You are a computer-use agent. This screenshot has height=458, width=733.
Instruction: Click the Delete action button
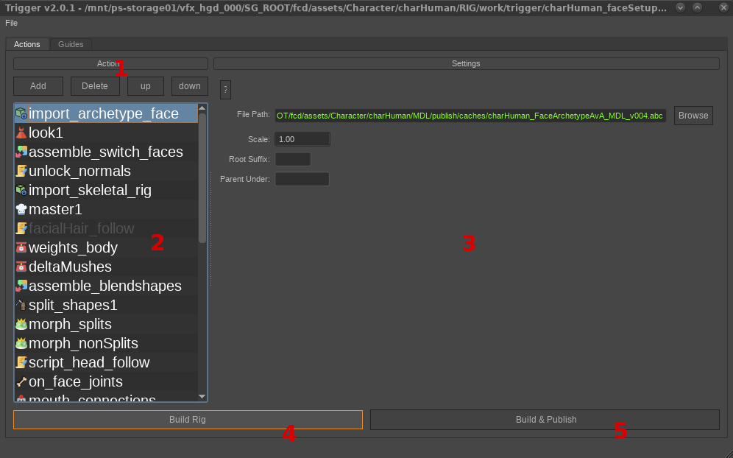[x=95, y=86]
